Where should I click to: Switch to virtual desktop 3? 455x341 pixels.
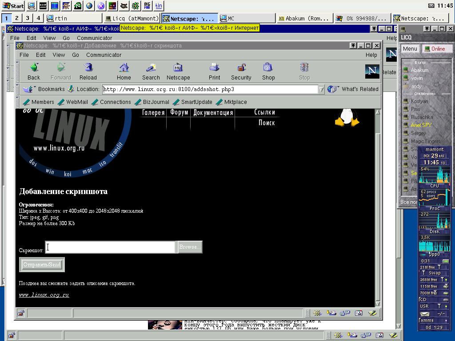[28, 18]
